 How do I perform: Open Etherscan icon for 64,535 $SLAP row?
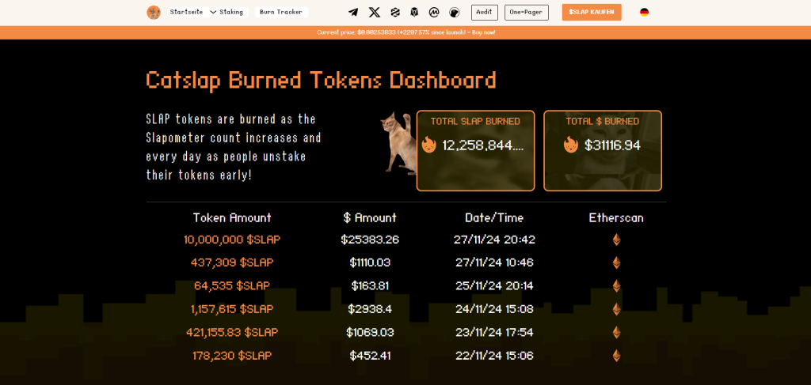pos(616,286)
